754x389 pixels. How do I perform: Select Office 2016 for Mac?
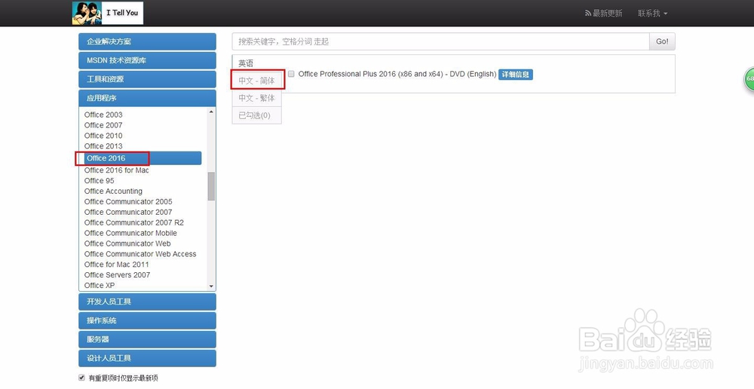pyautogui.click(x=116, y=170)
